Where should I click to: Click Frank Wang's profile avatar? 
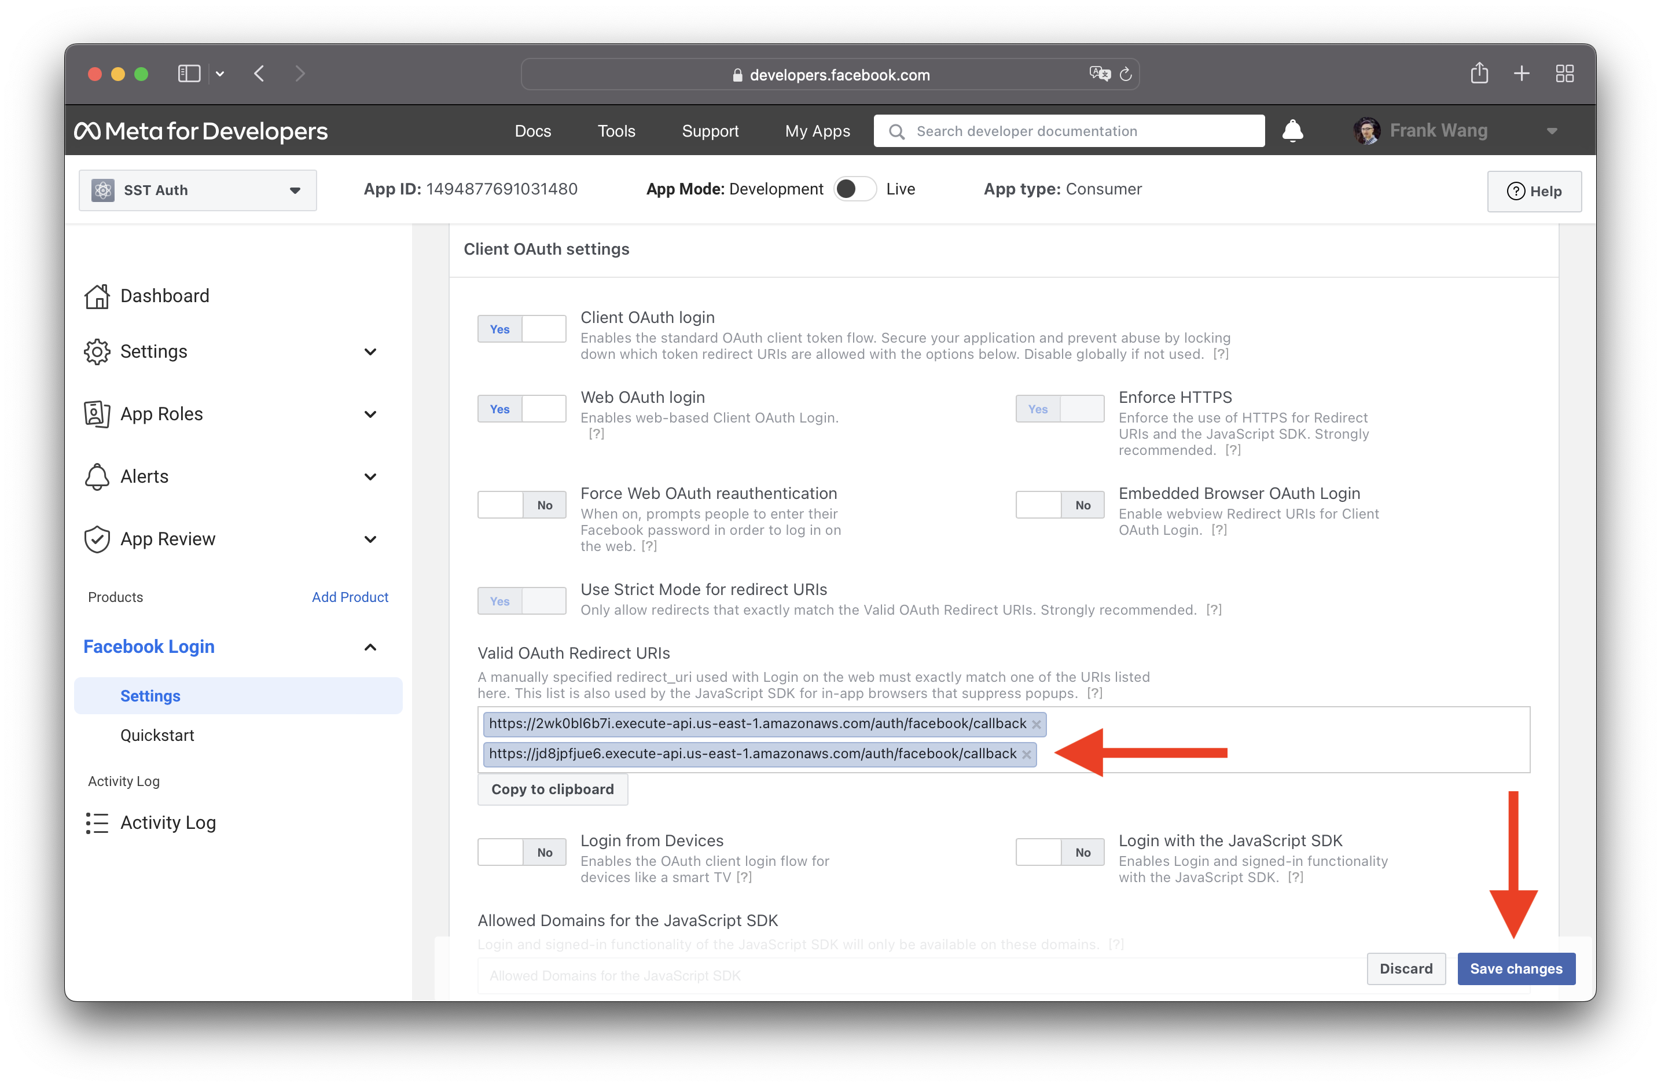pos(1366,131)
